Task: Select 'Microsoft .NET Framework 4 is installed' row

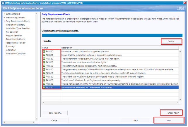Action: pyautogui.click(x=110, y=87)
